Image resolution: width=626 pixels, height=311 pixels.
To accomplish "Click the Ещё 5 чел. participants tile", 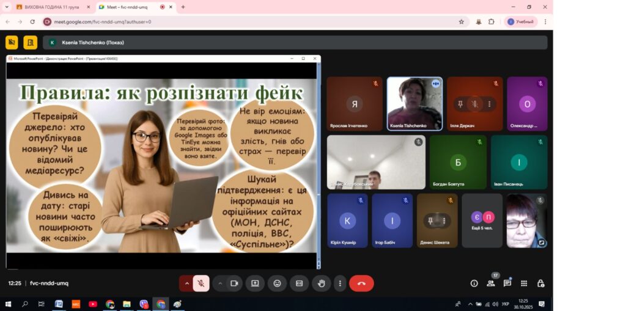I will (x=482, y=221).
